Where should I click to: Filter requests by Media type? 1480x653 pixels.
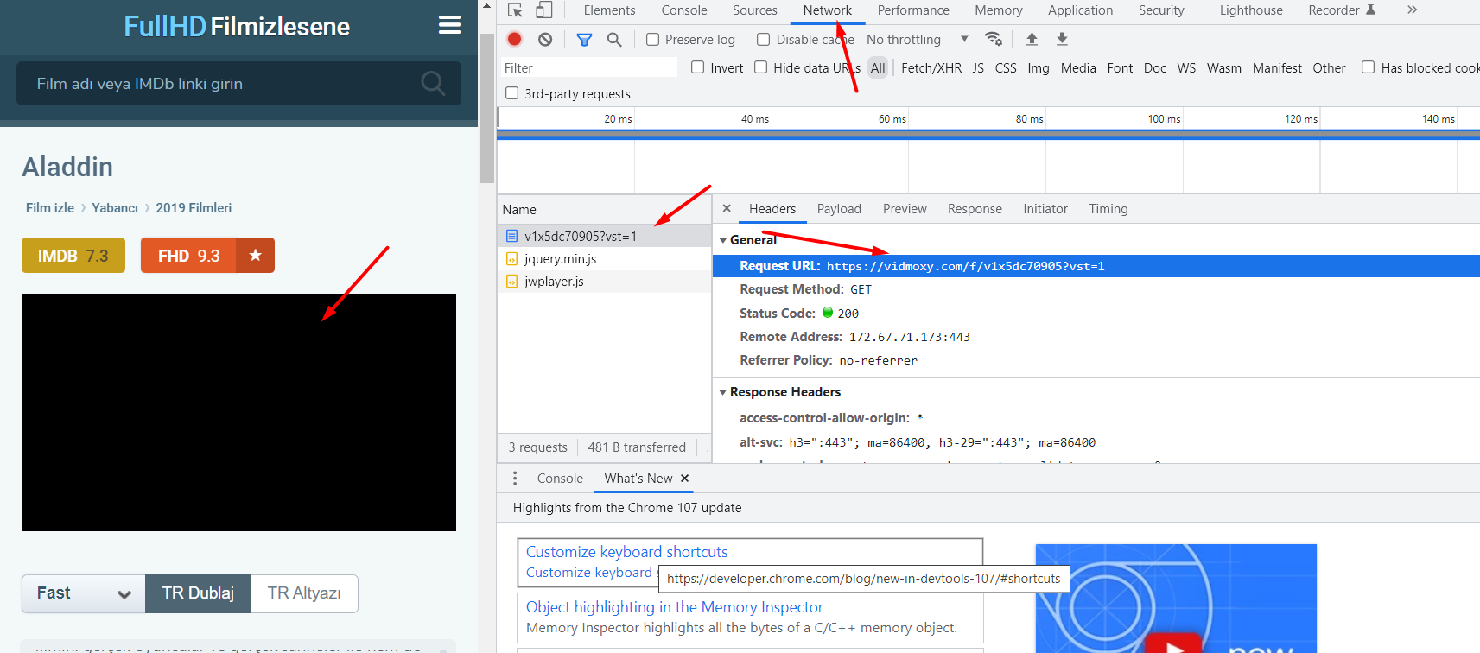tap(1078, 68)
